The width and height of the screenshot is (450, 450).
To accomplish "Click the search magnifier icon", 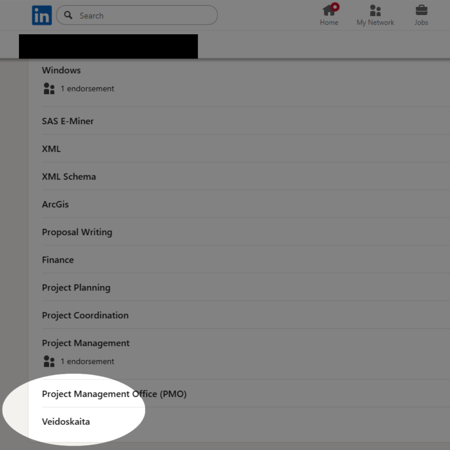I will pos(68,15).
